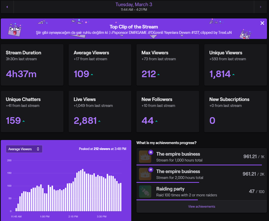The width and height of the screenshot is (269, 221).
Task: Click the '1:00 PM' chart axis label
Action: click(x=45, y=217)
